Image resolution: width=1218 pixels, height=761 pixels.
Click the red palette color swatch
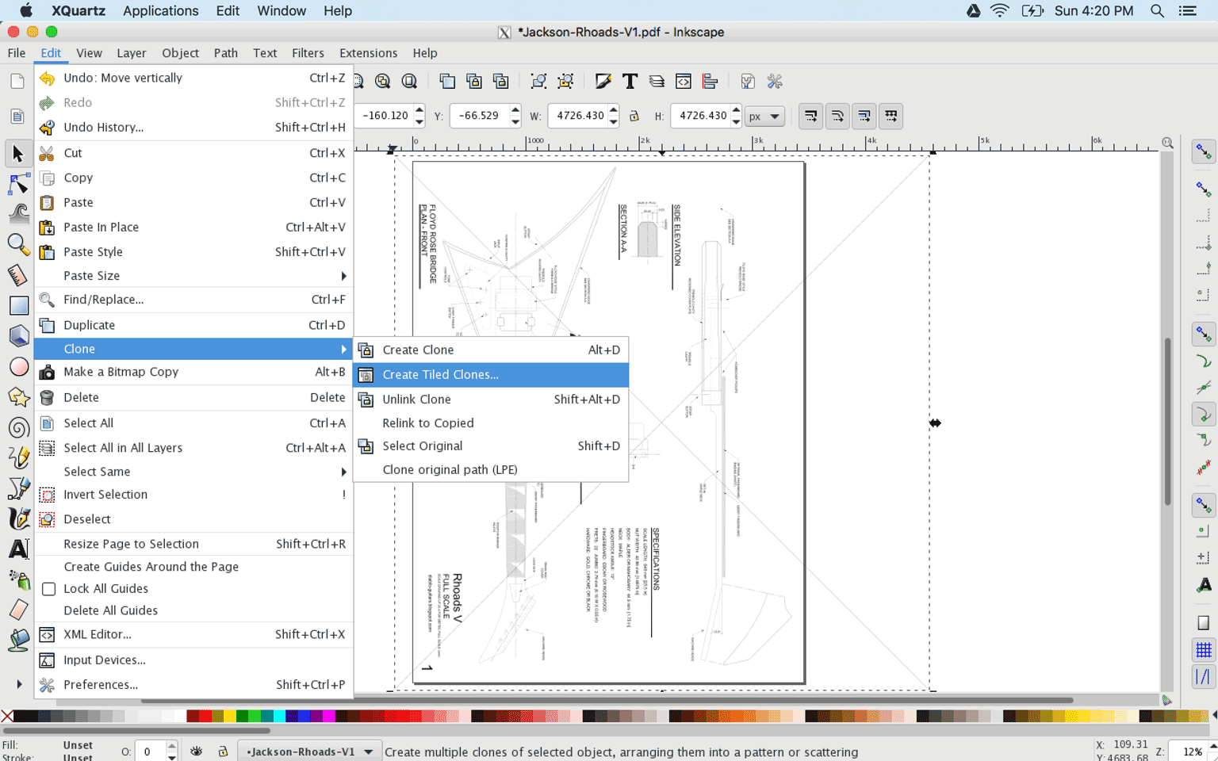tap(205, 716)
